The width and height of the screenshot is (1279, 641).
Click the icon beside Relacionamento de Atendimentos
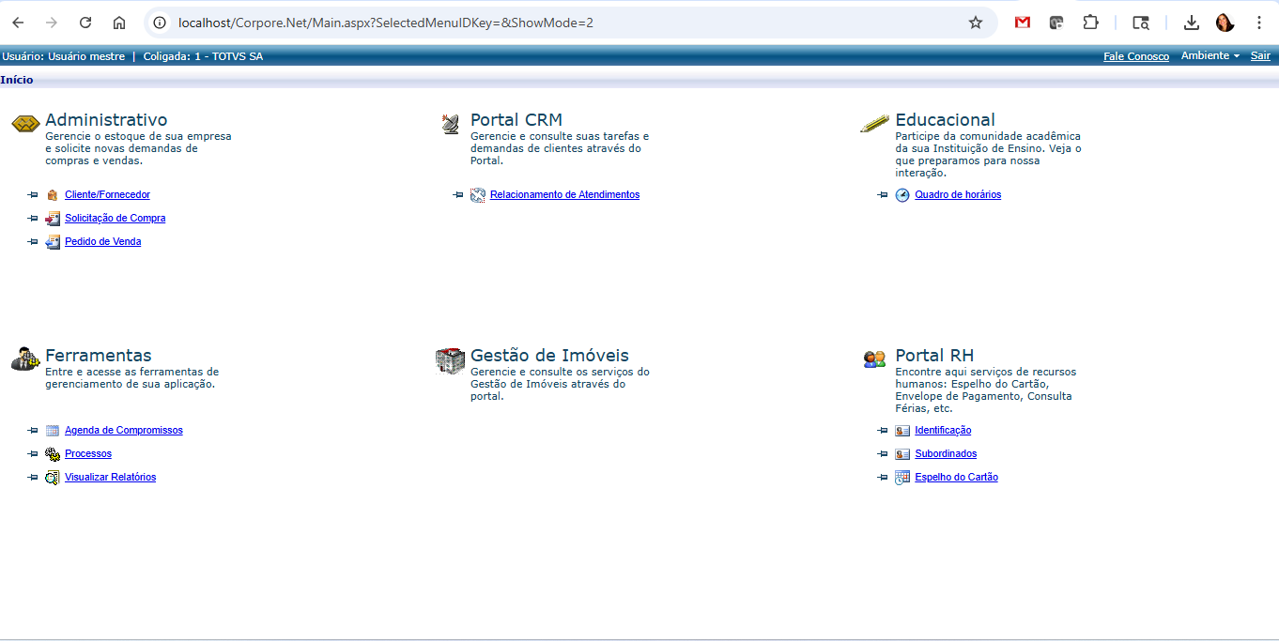[x=478, y=195]
